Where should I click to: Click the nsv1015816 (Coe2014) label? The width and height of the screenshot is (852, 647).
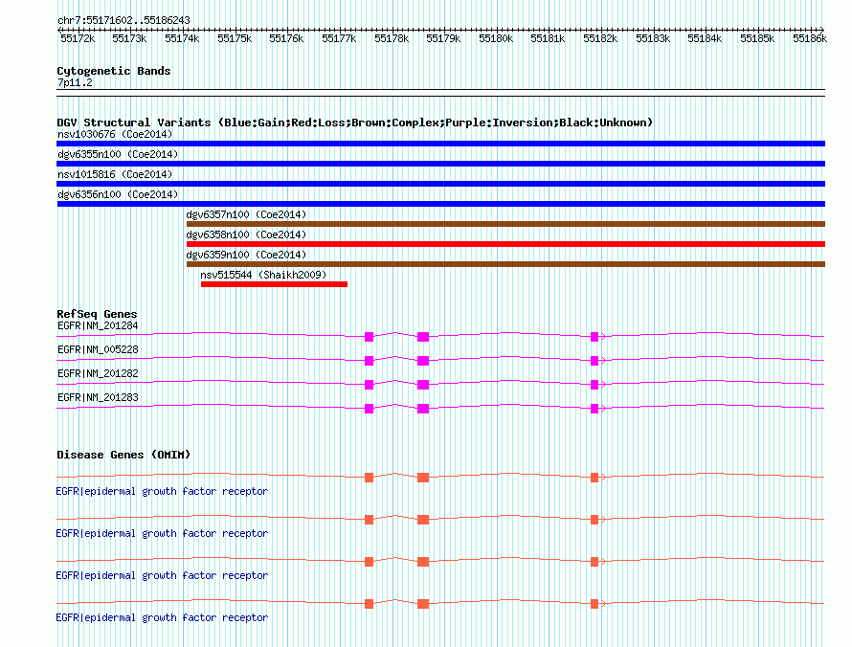click(115, 174)
